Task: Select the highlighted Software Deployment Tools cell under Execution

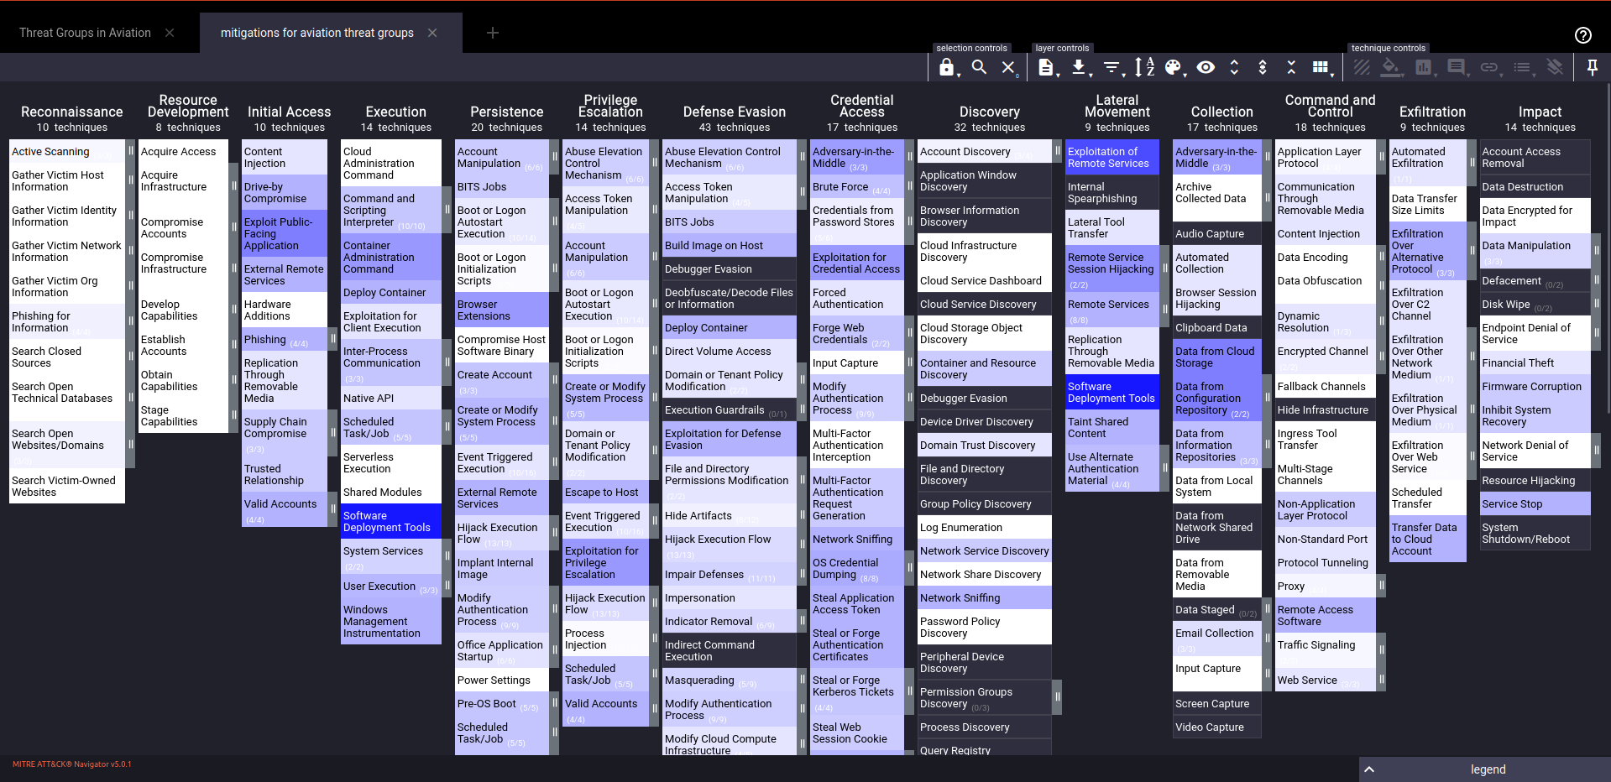Action: click(390, 521)
